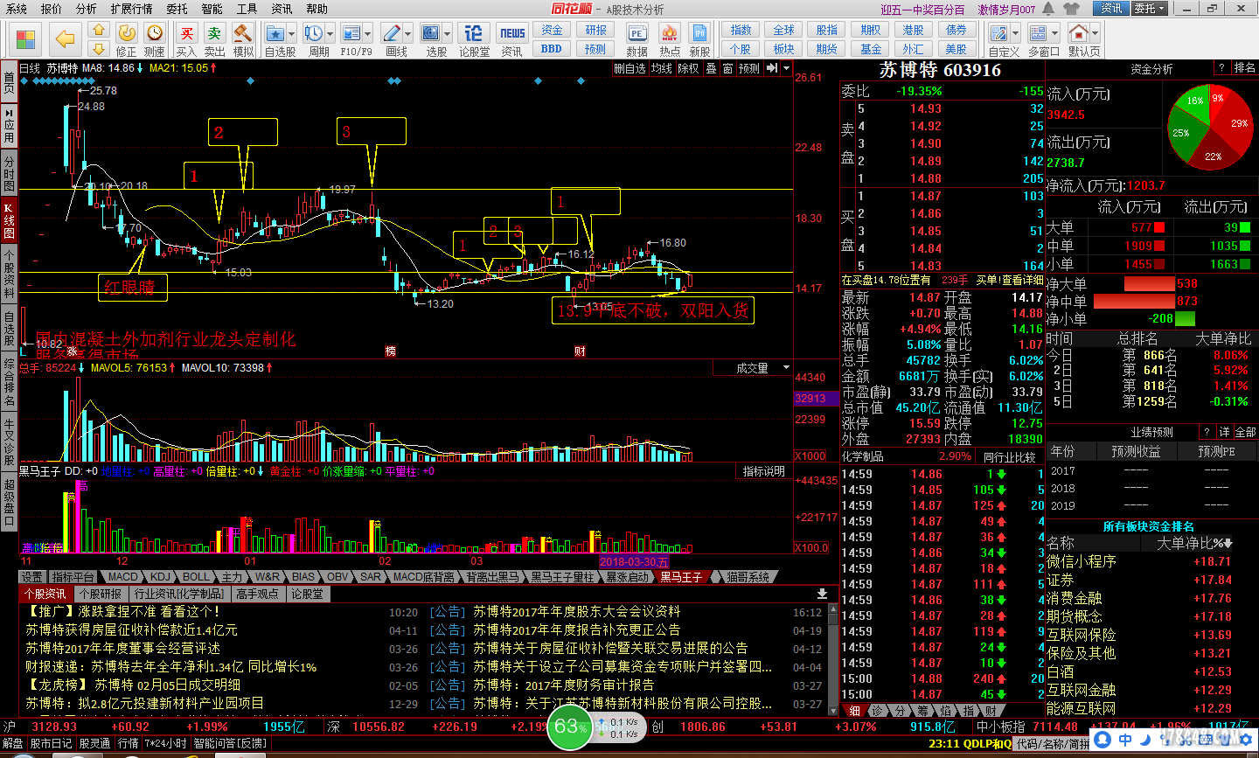Expand the 选股 dropdown arrow

pos(447,34)
